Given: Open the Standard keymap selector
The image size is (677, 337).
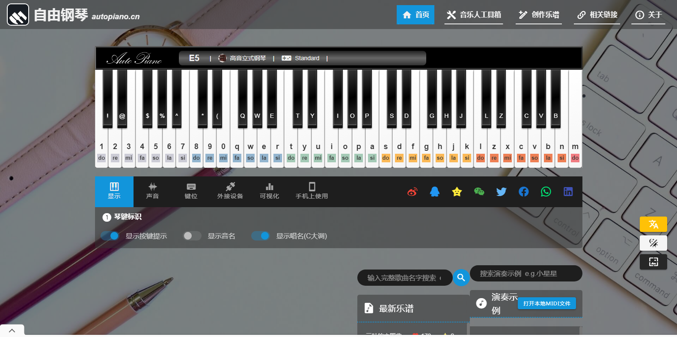Looking at the screenshot, I should [x=301, y=58].
